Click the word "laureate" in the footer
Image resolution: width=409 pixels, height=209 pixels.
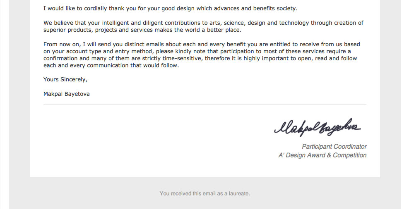point(239,193)
